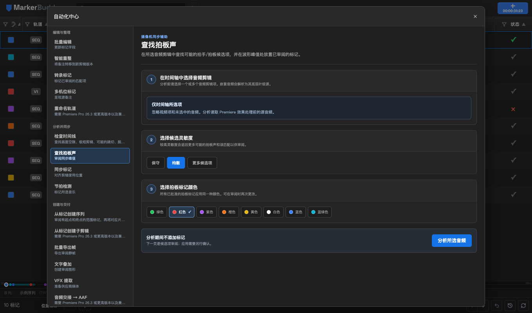
Task: Open 批量导出帧 in the sidebar
Action: [90, 250]
